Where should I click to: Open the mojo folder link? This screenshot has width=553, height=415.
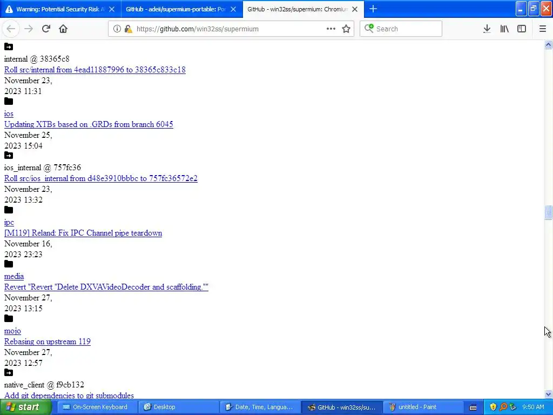click(x=13, y=331)
